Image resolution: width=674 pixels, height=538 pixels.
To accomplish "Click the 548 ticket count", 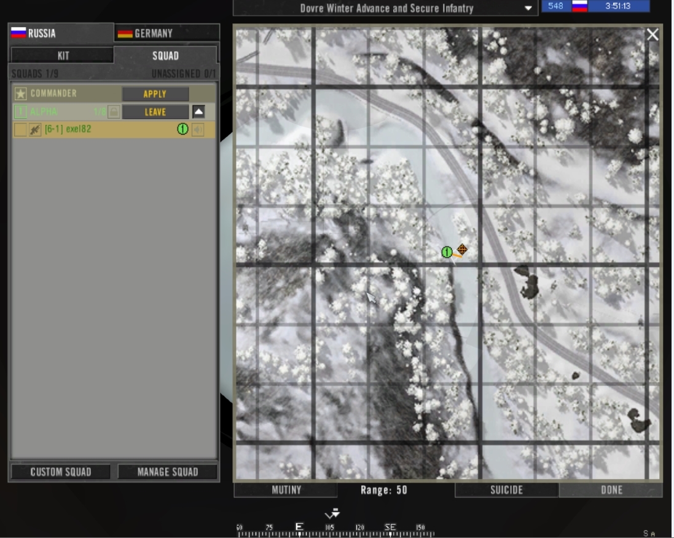I will tap(555, 6).
